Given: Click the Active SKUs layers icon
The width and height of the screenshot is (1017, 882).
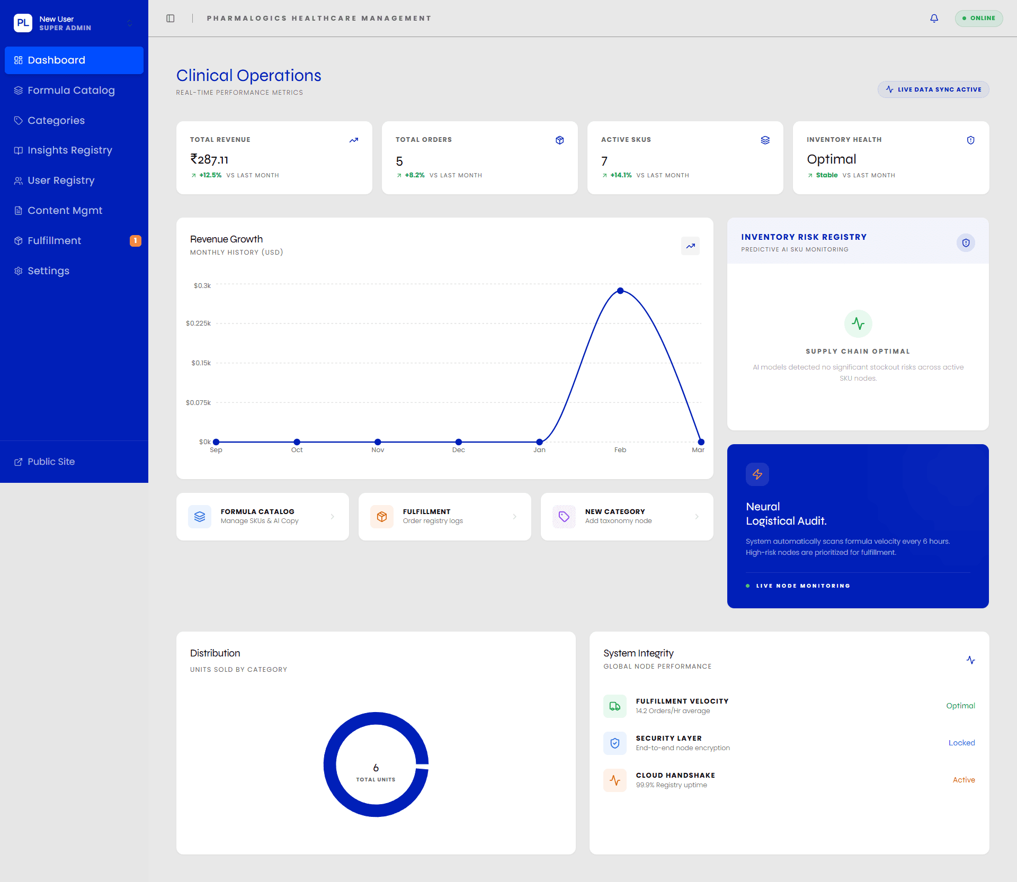Looking at the screenshot, I should (x=765, y=140).
